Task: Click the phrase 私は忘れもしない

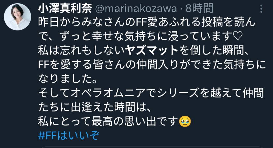Action: (81, 50)
